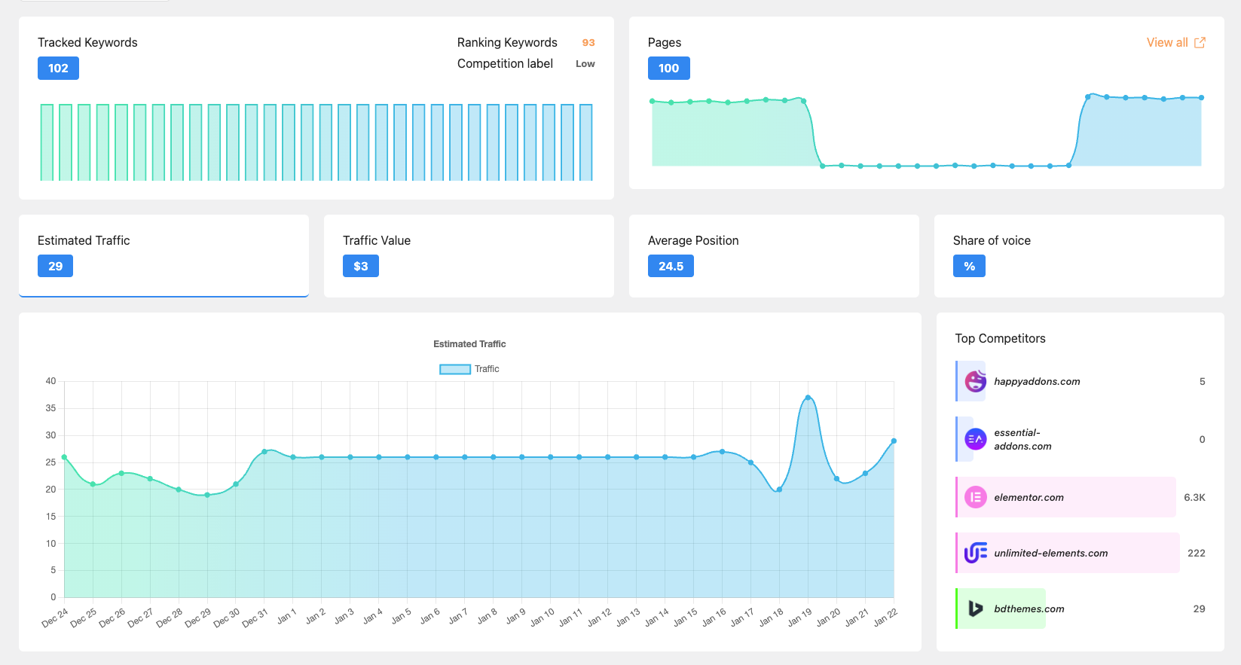Viewport: 1241px width, 665px height.
Task: Click the 100 pages count badge
Action: tap(668, 69)
